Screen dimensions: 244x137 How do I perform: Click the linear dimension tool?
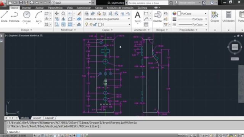coord(146,13)
